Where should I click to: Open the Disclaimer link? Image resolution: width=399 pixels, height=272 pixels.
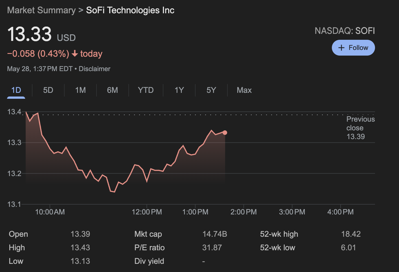coord(95,69)
